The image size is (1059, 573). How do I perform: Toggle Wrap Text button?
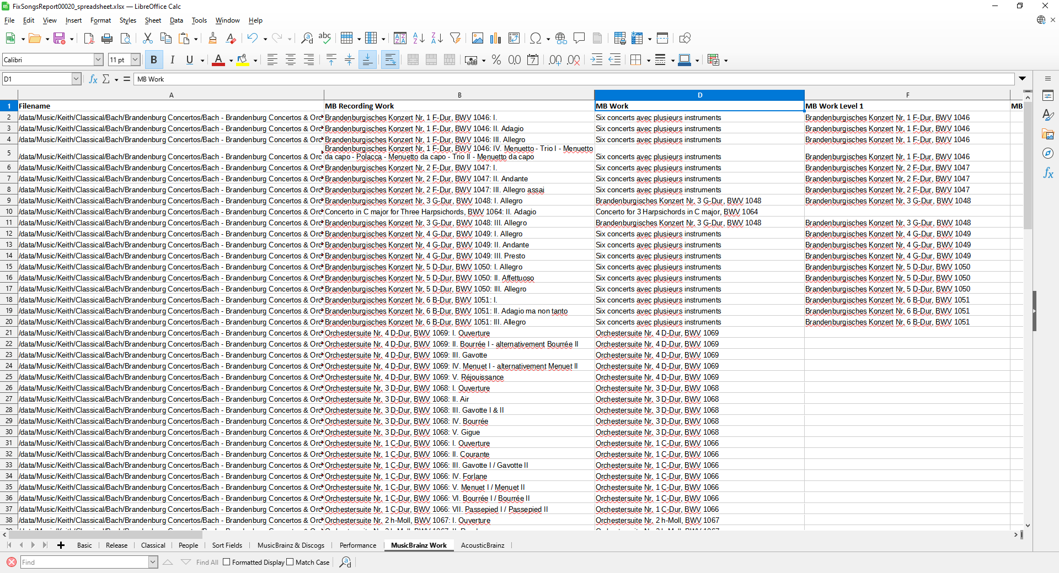click(x=390, y=60)
